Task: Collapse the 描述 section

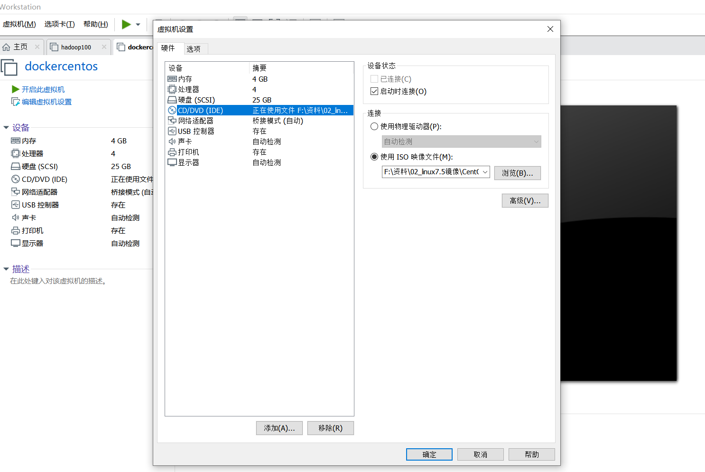Action: (6, 269)
